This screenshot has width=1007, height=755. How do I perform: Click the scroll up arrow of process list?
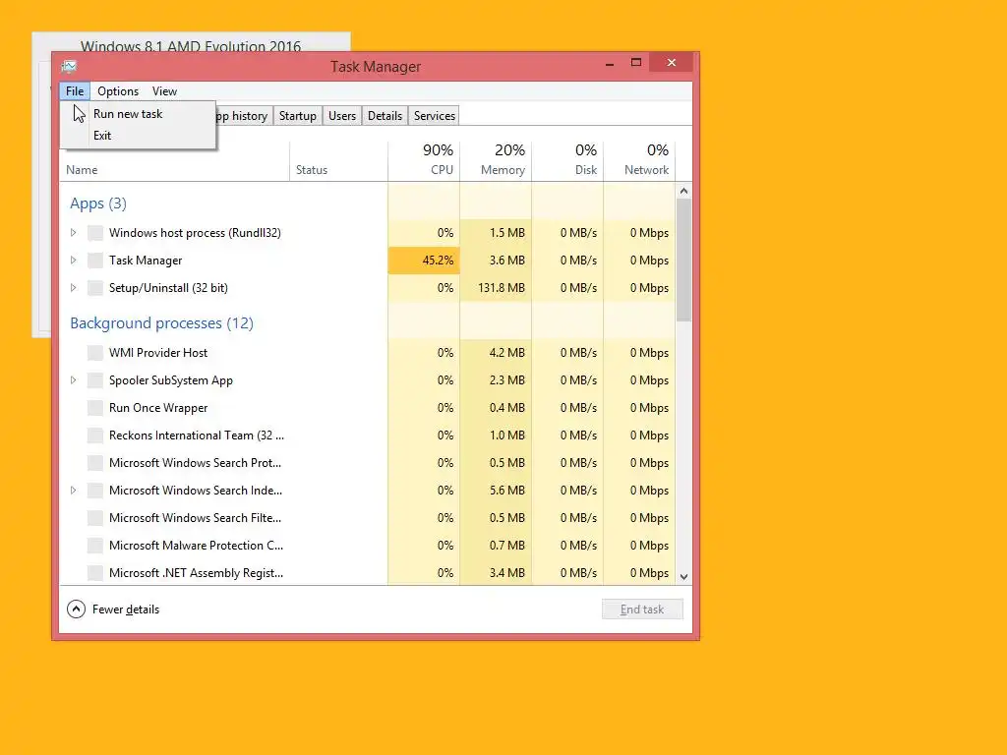click(x=684, y=191)
